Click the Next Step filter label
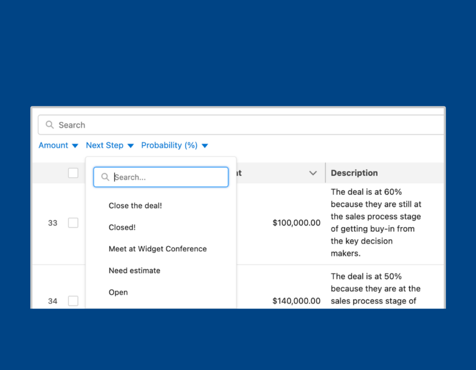 coord(105,145)
